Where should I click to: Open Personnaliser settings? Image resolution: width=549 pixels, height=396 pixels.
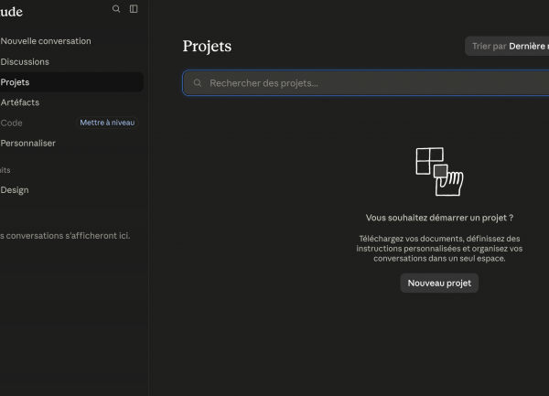[x=27, y=143]
